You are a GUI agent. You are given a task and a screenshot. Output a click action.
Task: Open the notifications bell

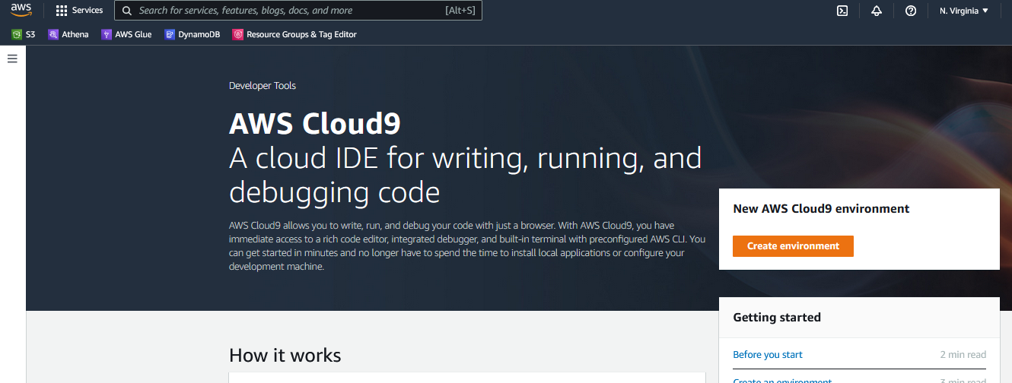tap(877, 11)
